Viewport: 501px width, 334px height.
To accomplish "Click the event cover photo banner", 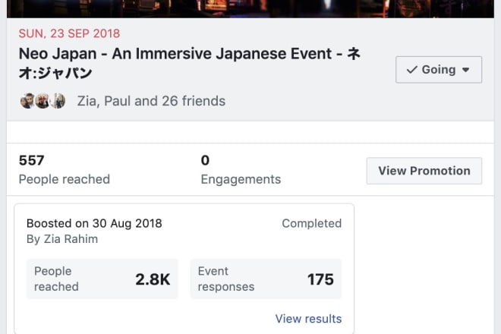I will pos(250,8).
